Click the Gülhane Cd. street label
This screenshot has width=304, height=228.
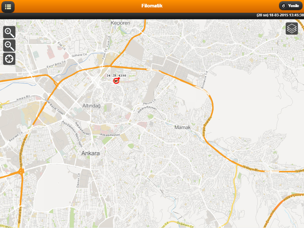pos(79,55)
